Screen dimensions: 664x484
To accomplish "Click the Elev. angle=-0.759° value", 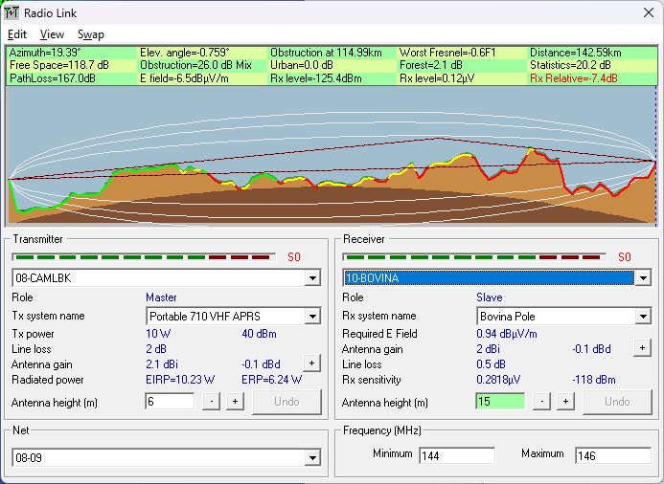I will point(185,53).
